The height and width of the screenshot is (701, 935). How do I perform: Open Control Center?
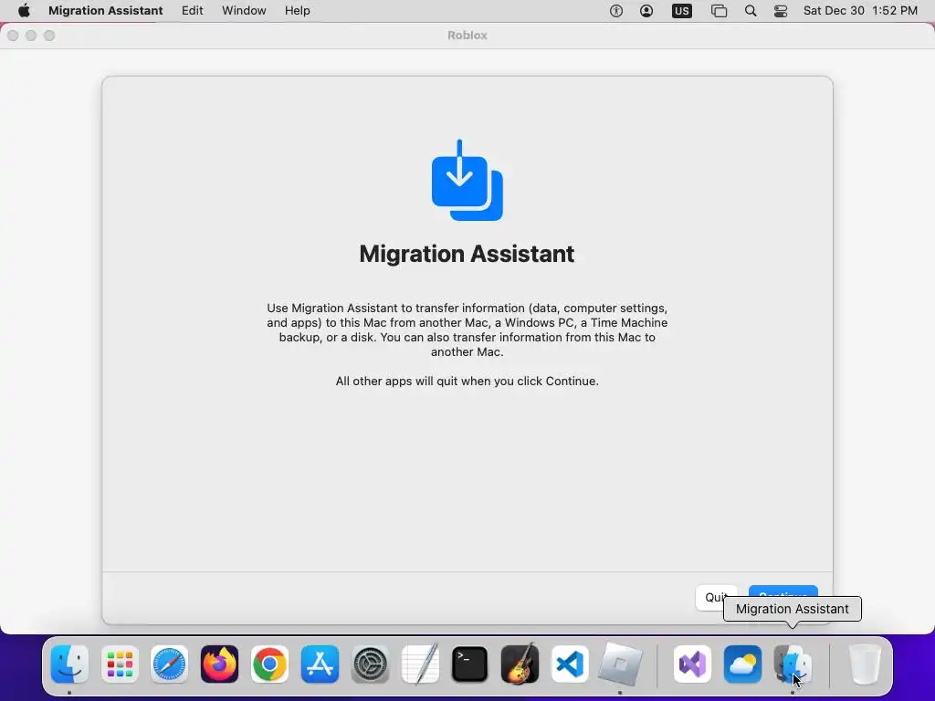tap(781, 11)
